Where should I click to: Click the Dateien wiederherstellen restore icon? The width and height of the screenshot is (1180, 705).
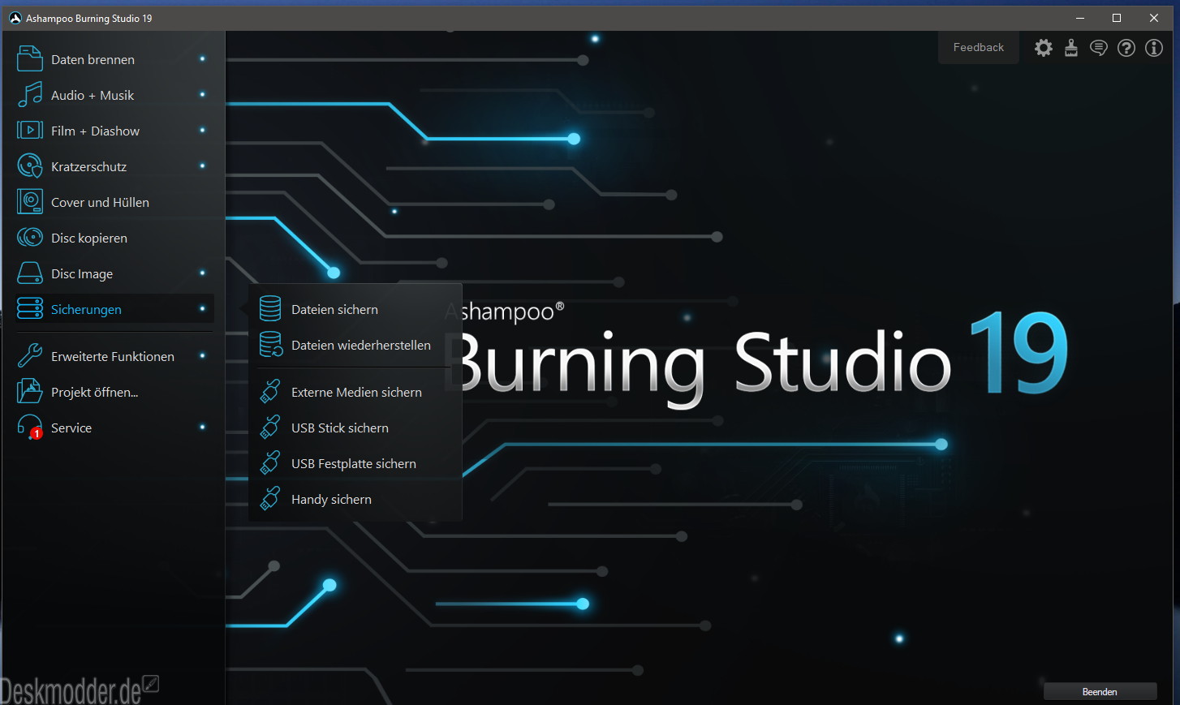tap(270, 345)
